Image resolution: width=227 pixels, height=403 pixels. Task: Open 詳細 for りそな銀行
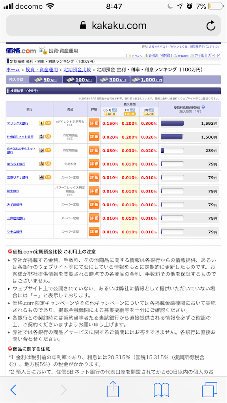[x=94, y=231]
